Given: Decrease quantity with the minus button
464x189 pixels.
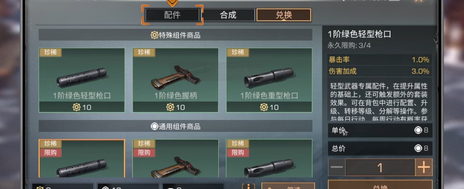Looking at the screenshot, I should tap(337, 168).
